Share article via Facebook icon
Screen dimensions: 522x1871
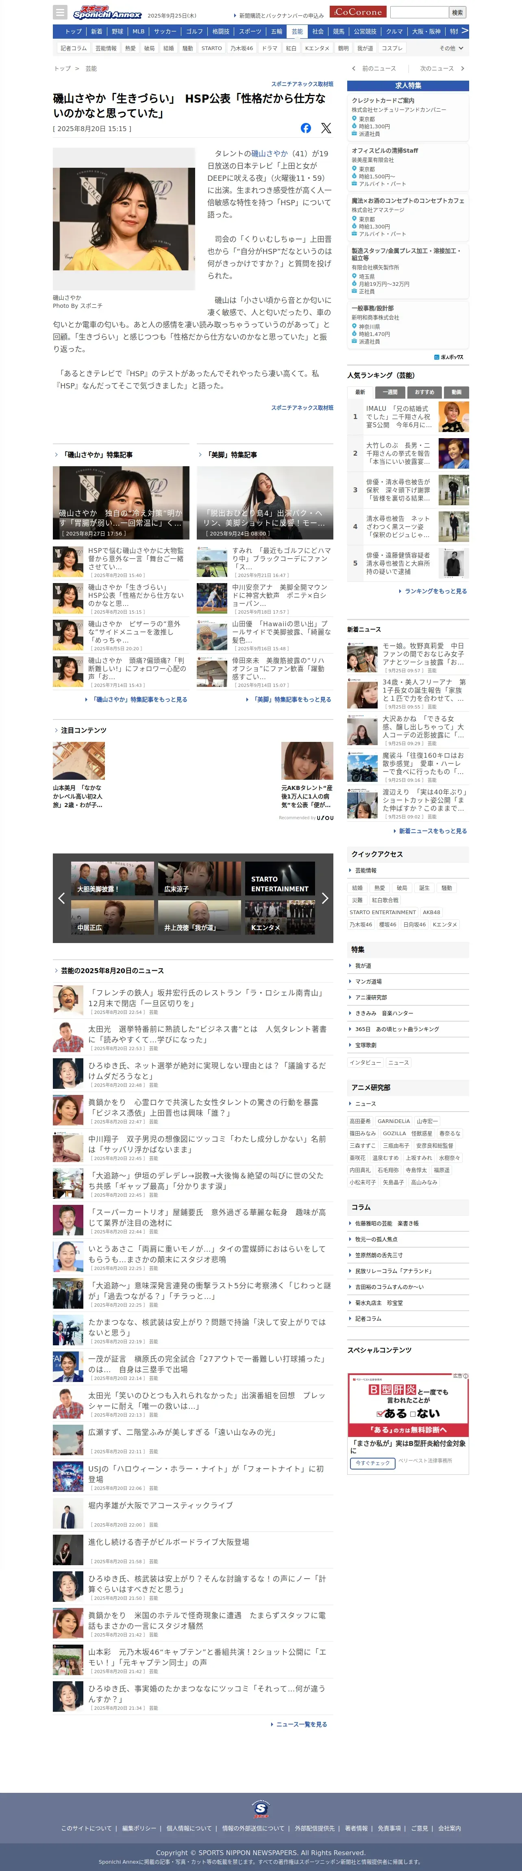pyautogui.click(x=306, y=128)
